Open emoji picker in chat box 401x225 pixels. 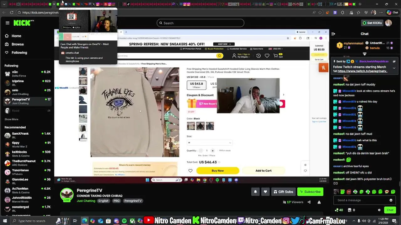coord(391,200)
